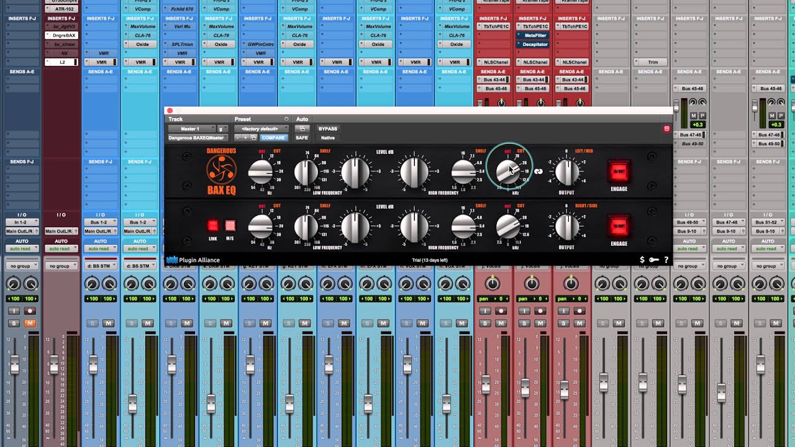
Task: Click the key activation icon
Action: [653, 260]
